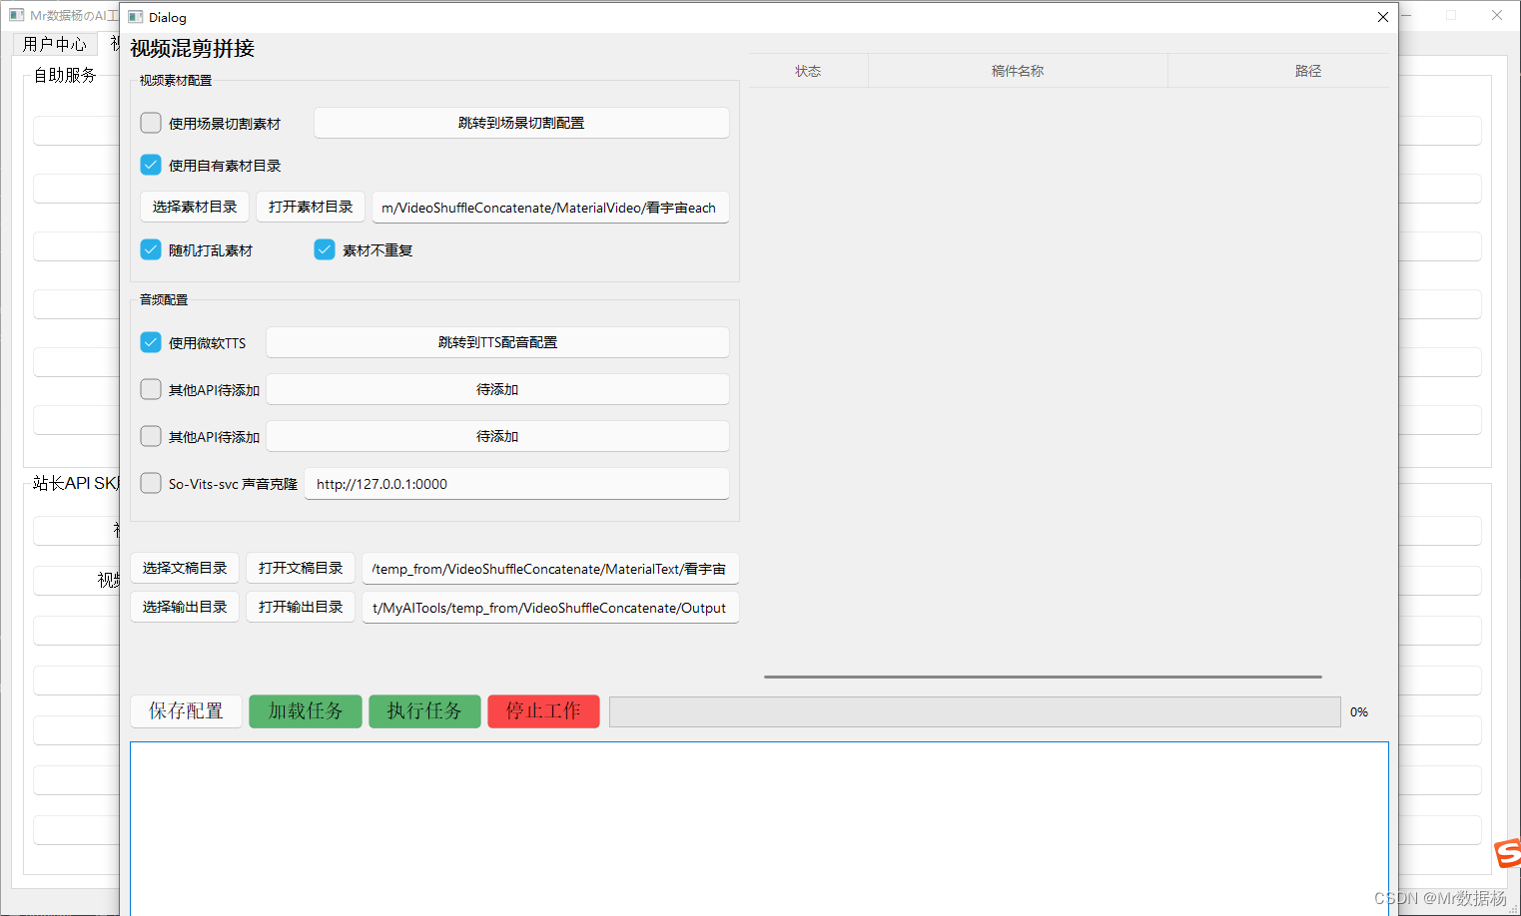This screenshot has height=916, width=1521.
Task: Select 用户中心 tab in background window
Action: [x=55, y=44]
